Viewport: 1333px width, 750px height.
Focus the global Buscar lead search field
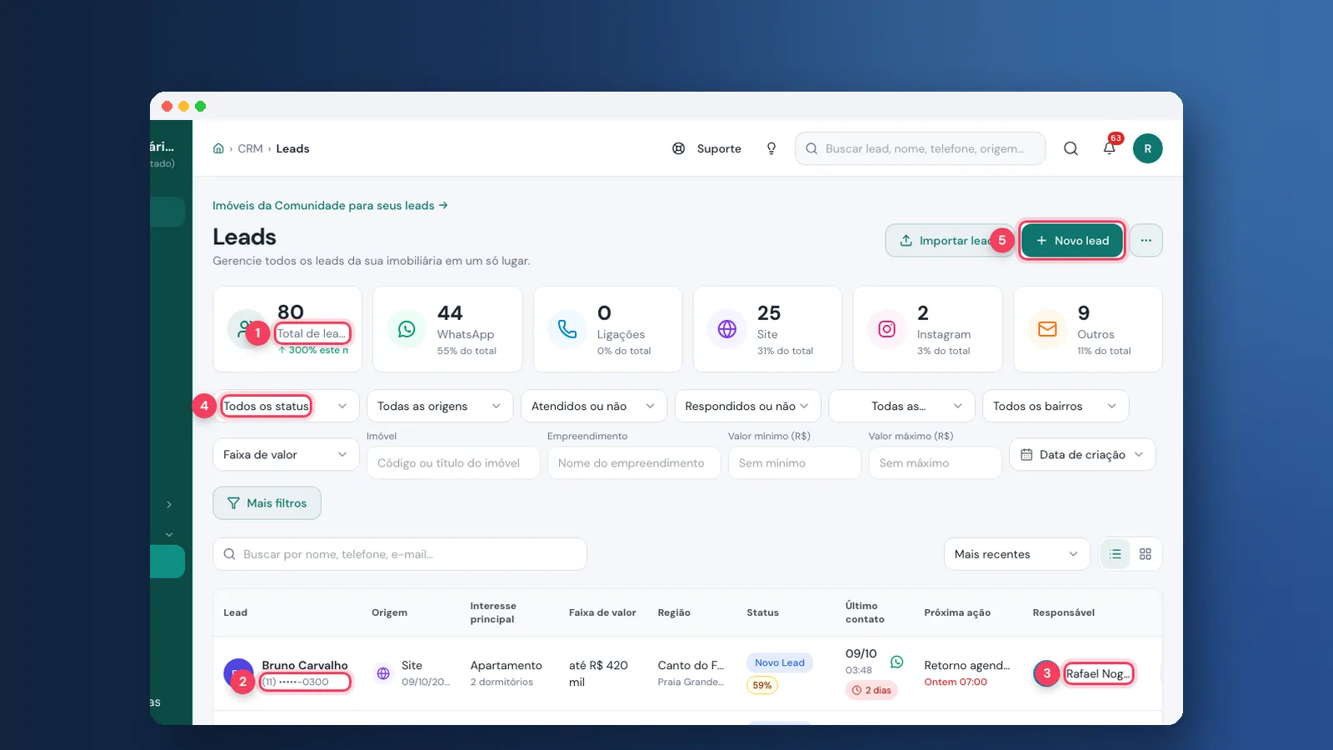[920, 148]
